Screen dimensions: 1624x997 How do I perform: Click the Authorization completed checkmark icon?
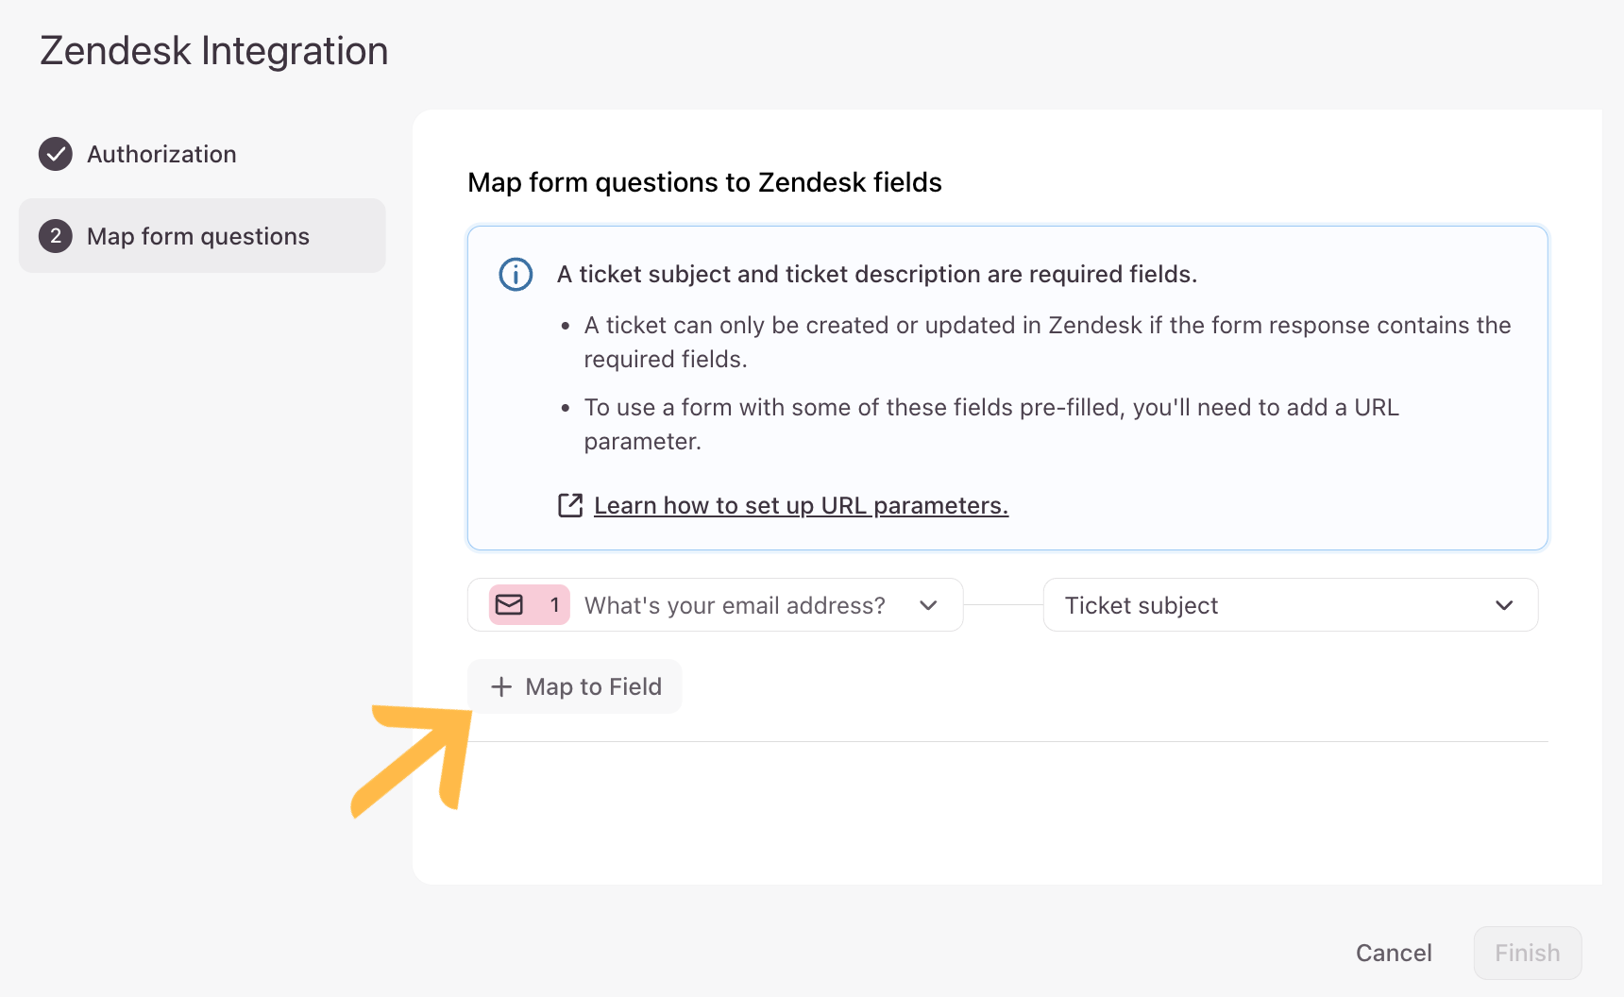pyautogui.click(x=56, y=154)
